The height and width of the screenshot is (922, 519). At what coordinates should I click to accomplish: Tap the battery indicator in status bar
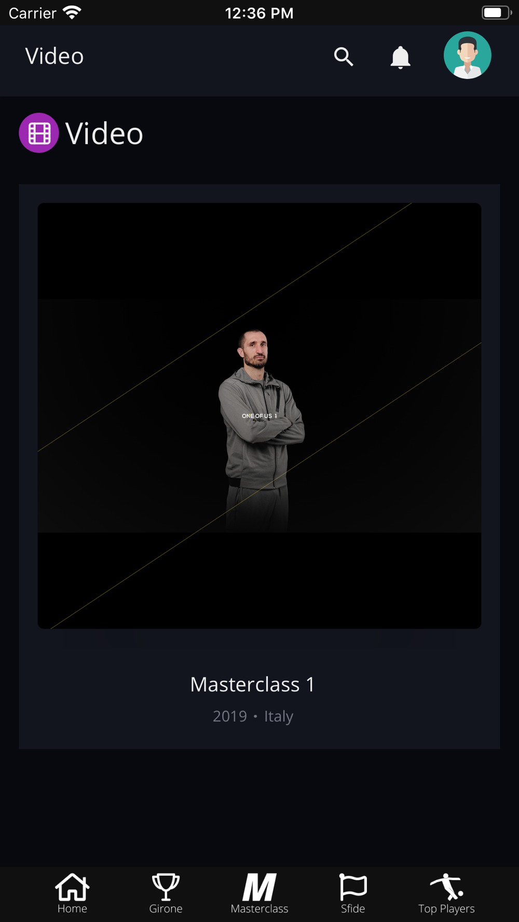click(496, 12)
